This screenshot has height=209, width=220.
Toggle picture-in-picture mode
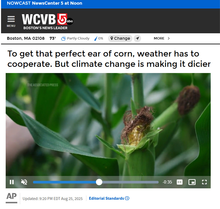(192, 182)
